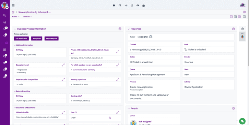Open Junior Consultant - Germany link
The height and width of the screenshot is (125, 249).
coord(84,70)
